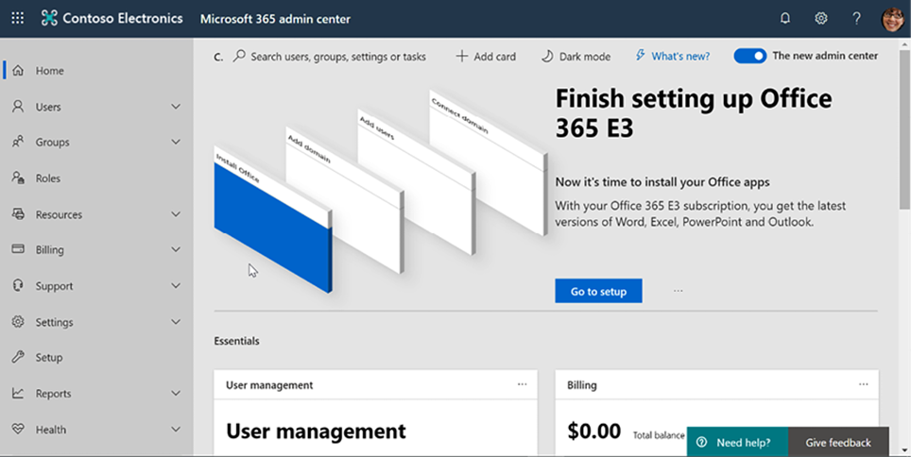The width and height of the screenshot is (911, 457).
Task: Click the Resources printer icon
Action: (x=18, y=214)
